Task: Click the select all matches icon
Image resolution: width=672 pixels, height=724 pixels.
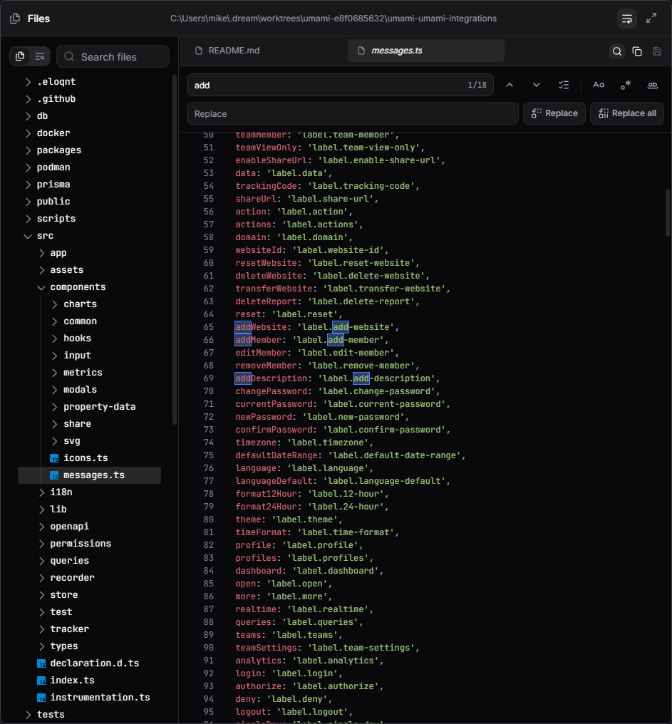Action: pos(564,85)
